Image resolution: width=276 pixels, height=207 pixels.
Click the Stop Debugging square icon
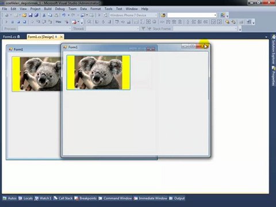pyautogui.click(x=18, y=22)
